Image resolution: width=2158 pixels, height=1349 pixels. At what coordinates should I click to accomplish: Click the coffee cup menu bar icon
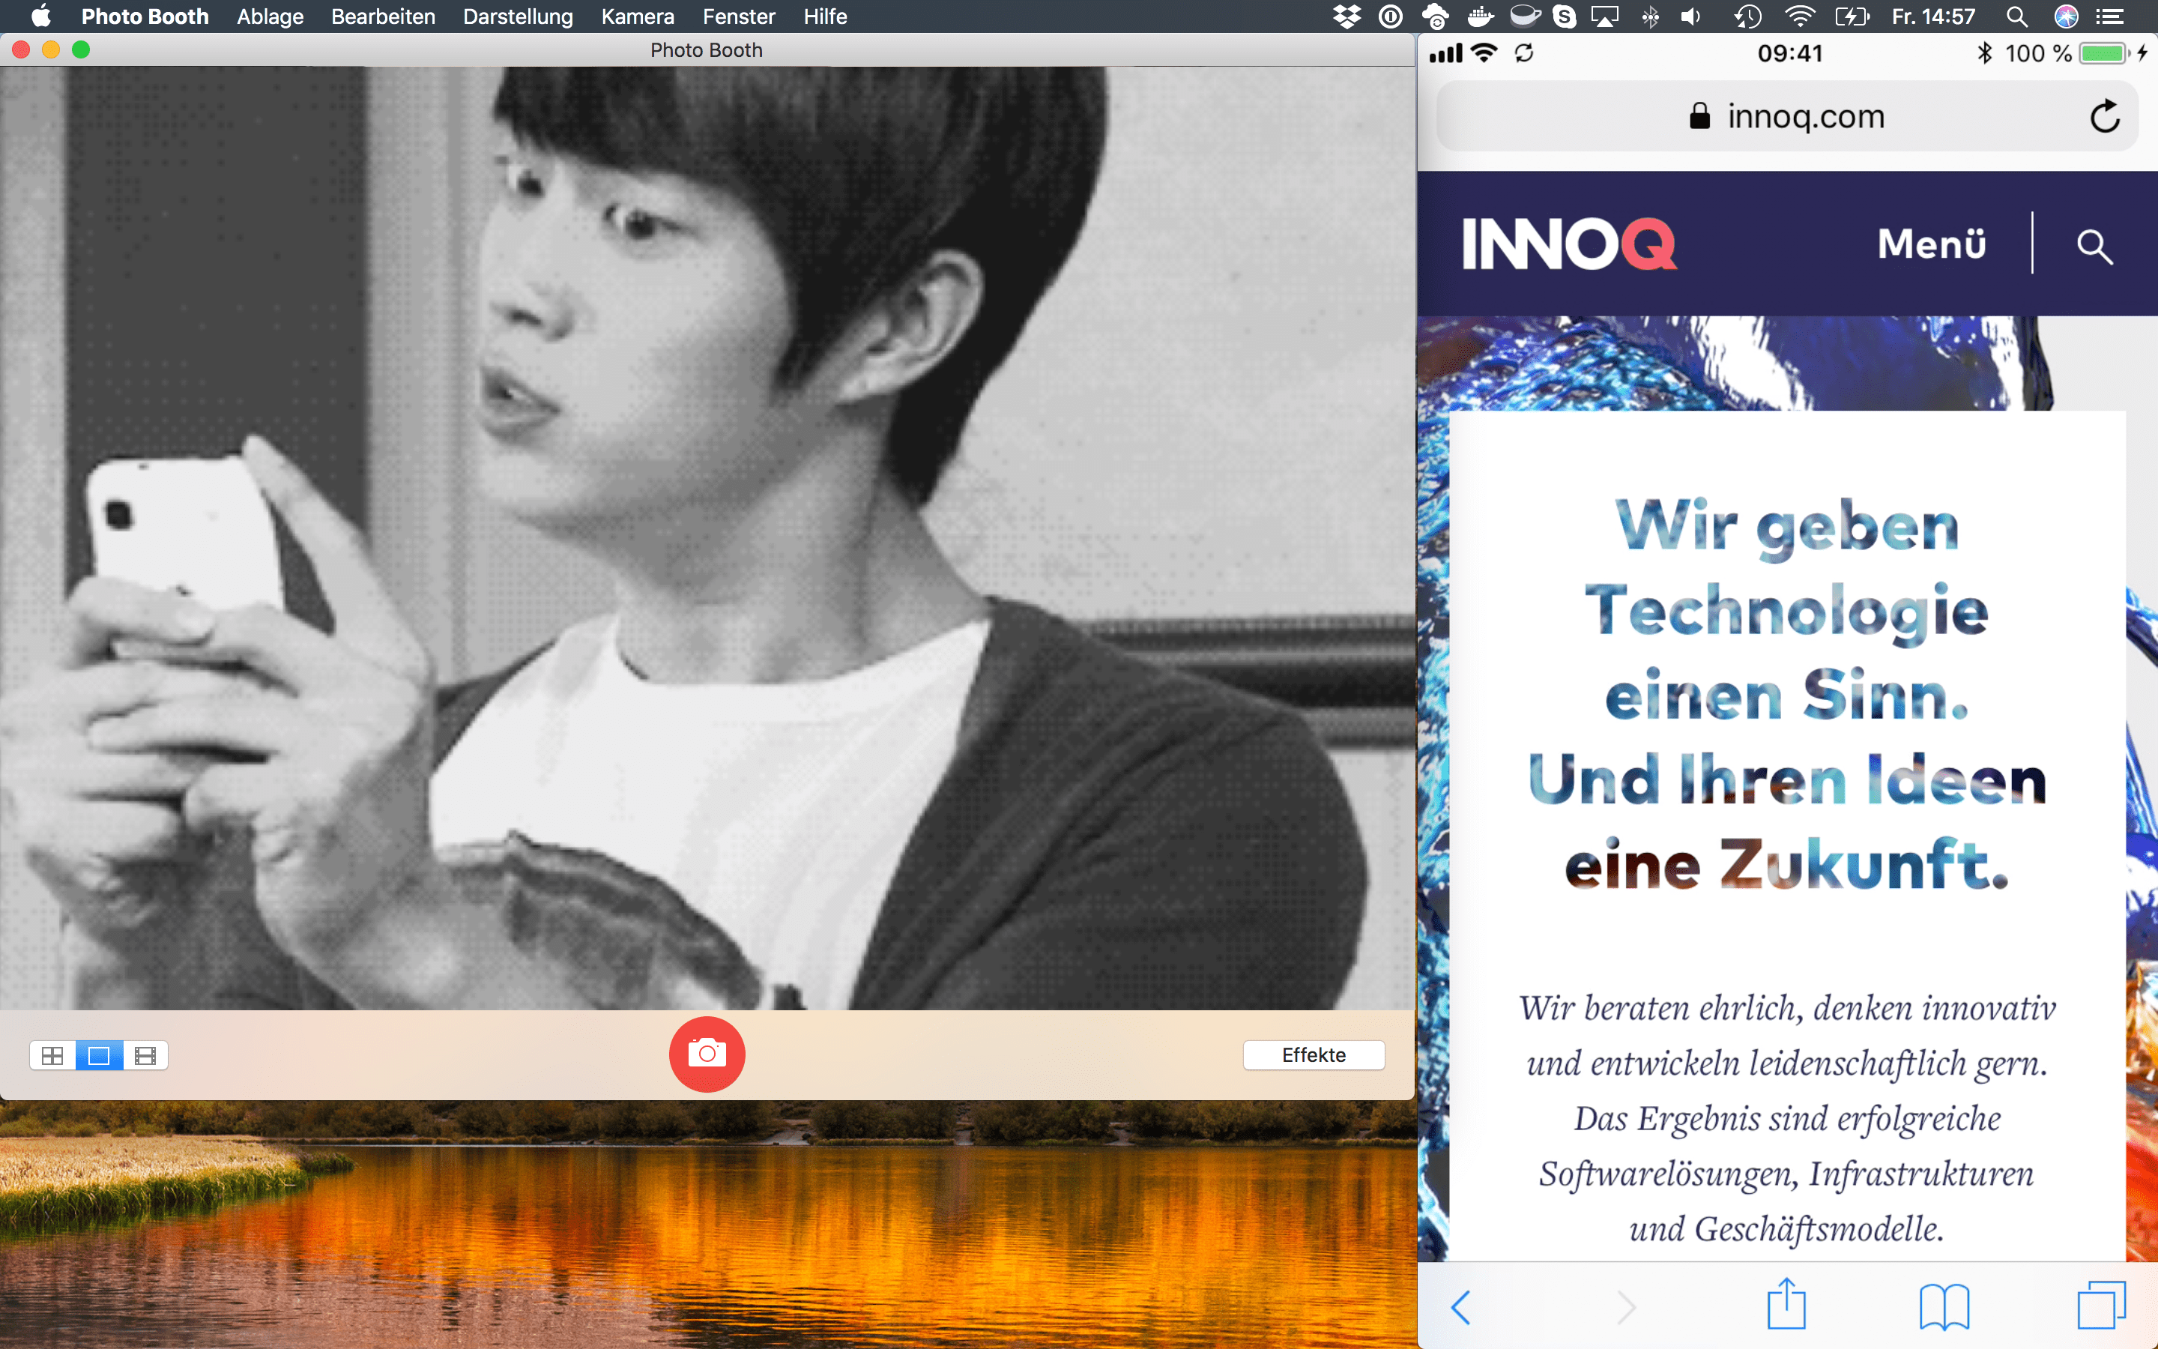pos(1524,16)
